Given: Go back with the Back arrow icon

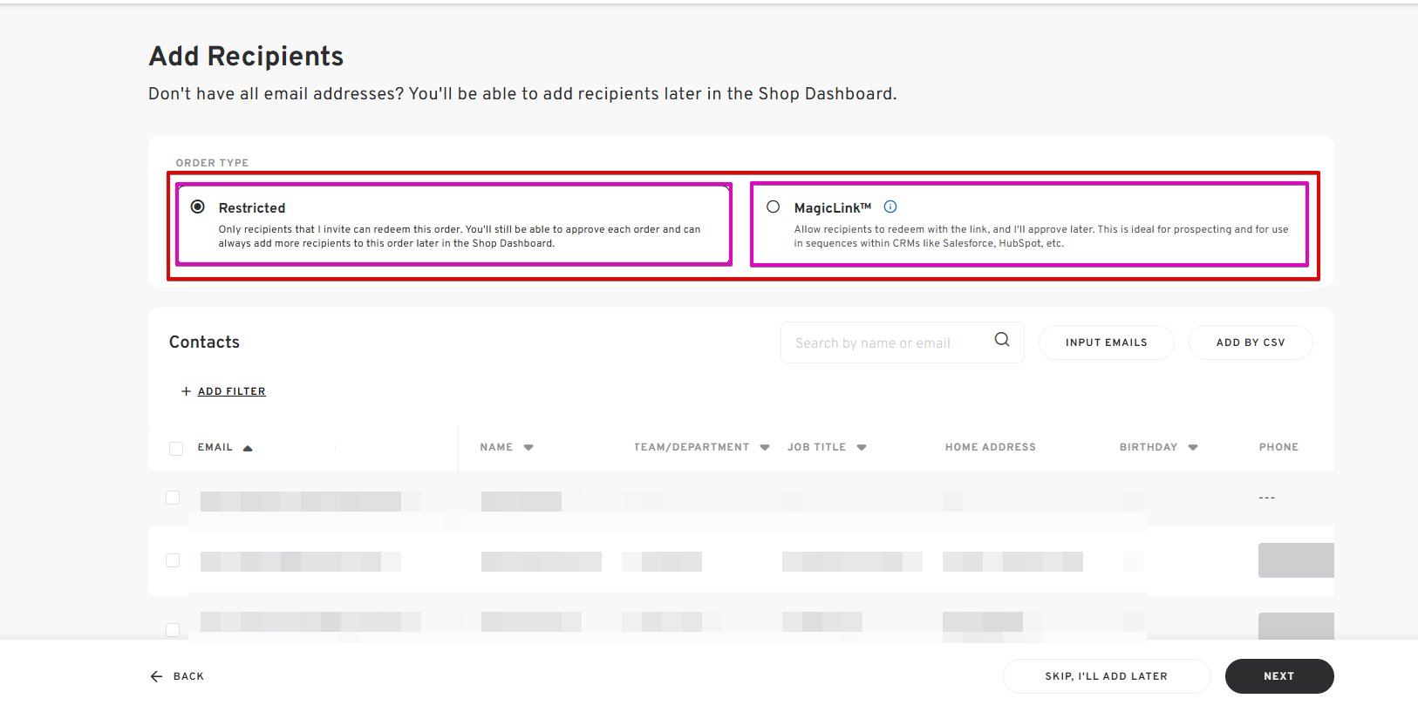Looking at the screenshot, I should (156, 676).
